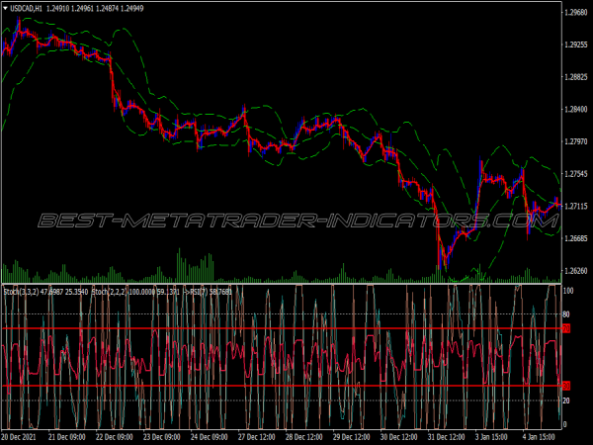Click the 1.26260 price scale label
This screenshot has height=445, width=593.
click(x=575, y=271)
